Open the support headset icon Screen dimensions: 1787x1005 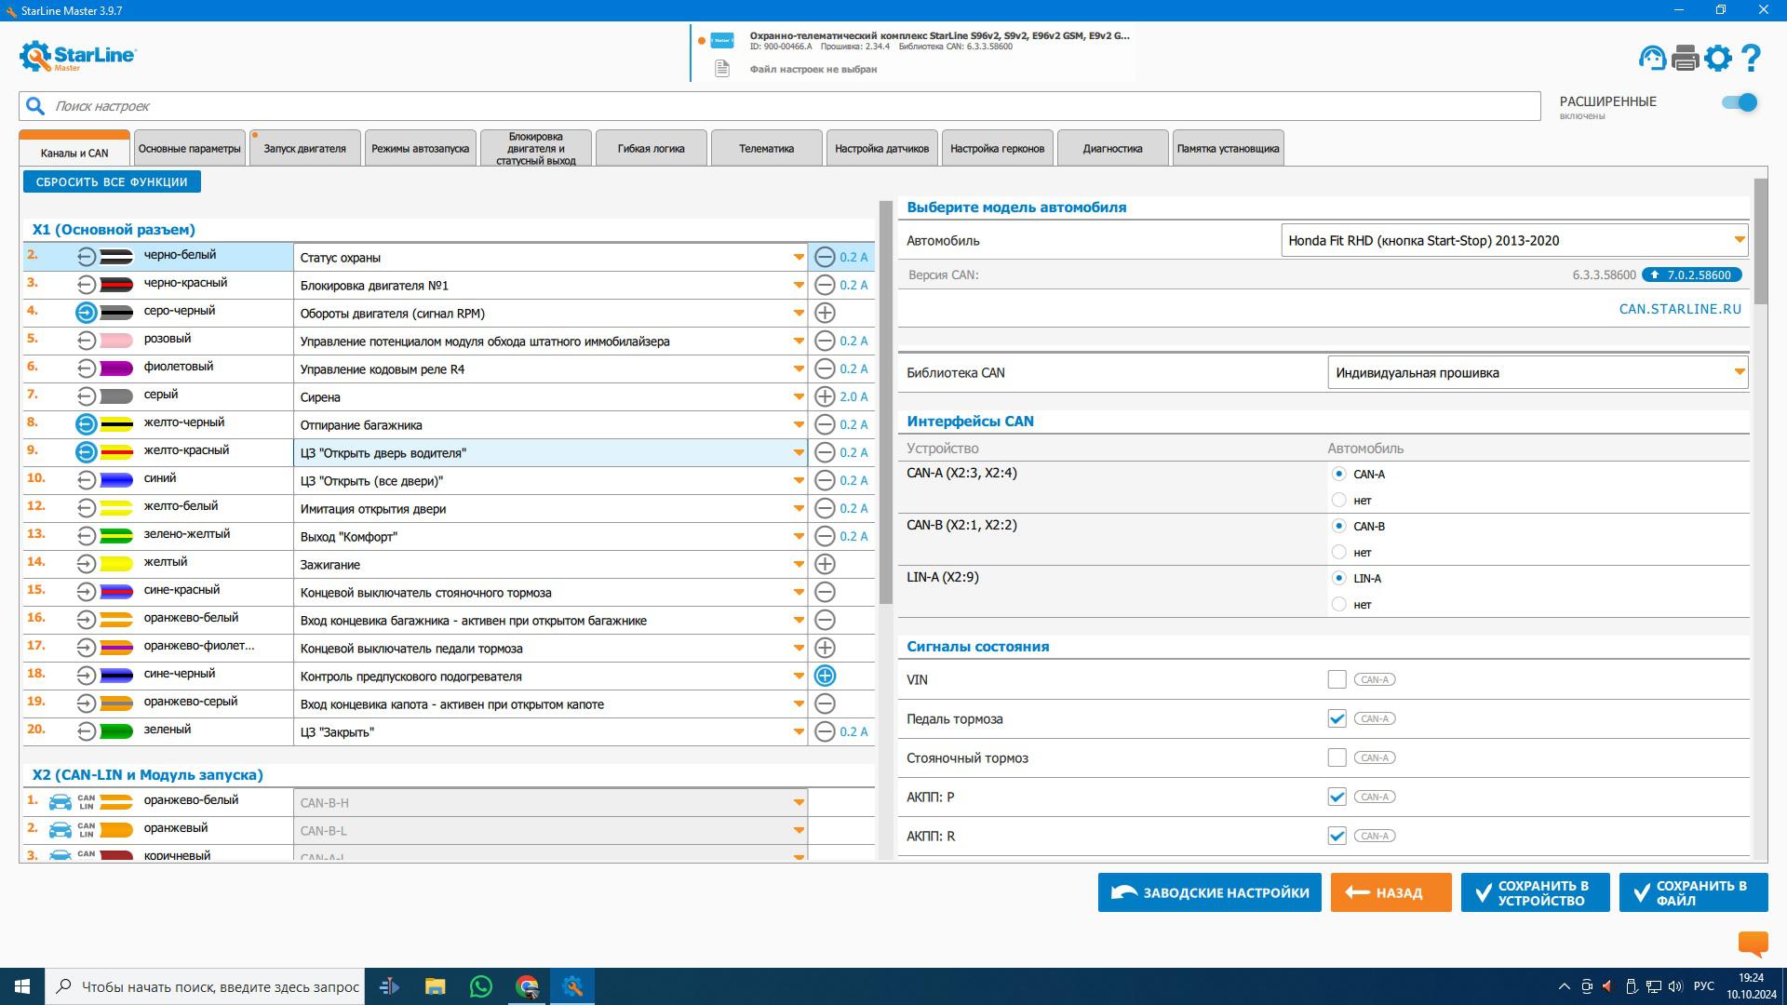(1652, 58)
